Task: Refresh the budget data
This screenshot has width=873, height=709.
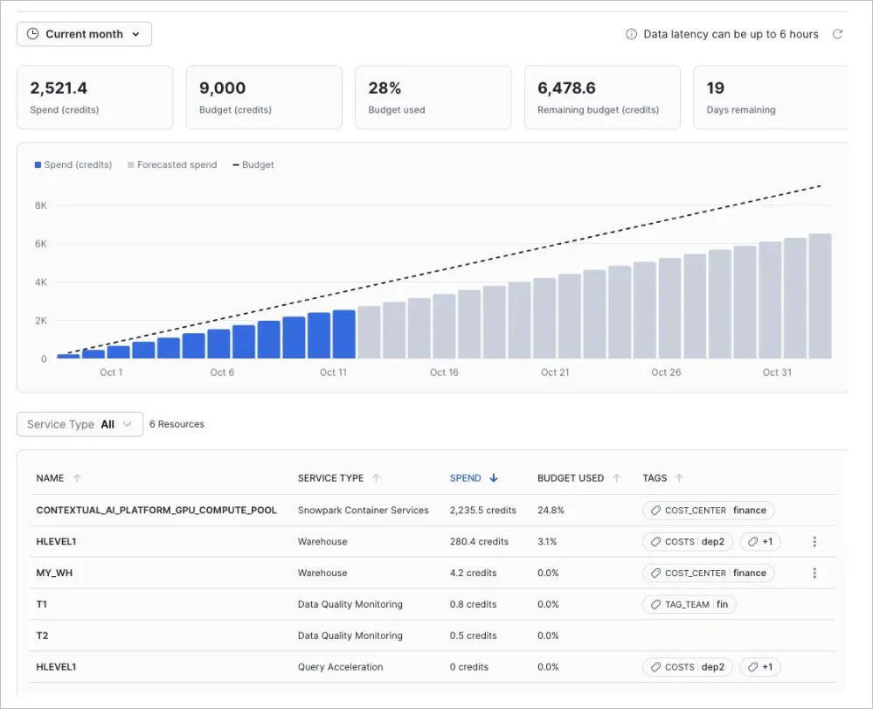Action: click(838, 34)
